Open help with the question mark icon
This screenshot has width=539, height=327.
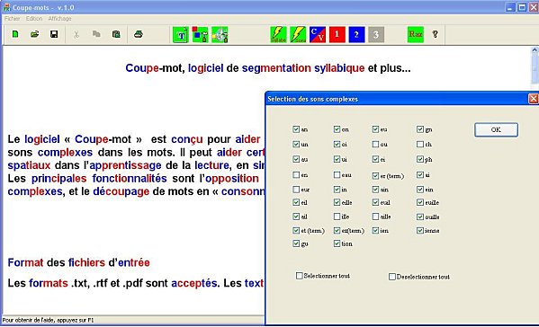click(x=435, y=34)
